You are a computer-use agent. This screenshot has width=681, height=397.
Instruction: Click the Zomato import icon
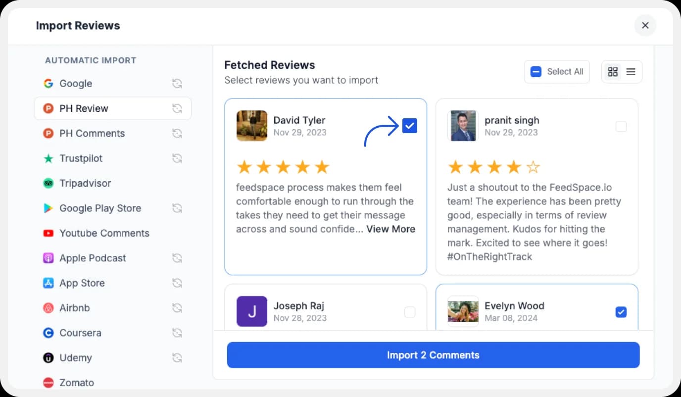[49, 383]
